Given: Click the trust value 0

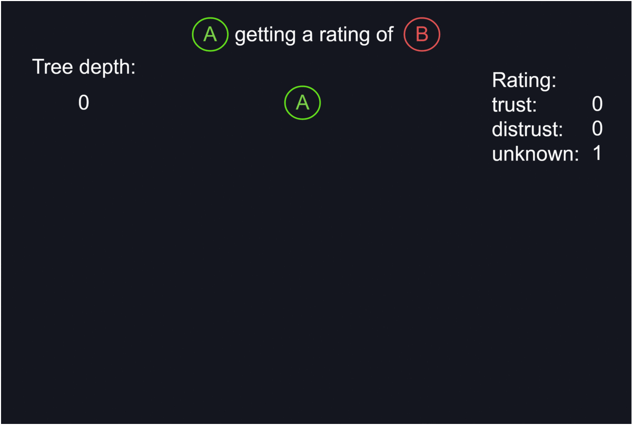Looking at the screenshot, I should tap(597, 104).
